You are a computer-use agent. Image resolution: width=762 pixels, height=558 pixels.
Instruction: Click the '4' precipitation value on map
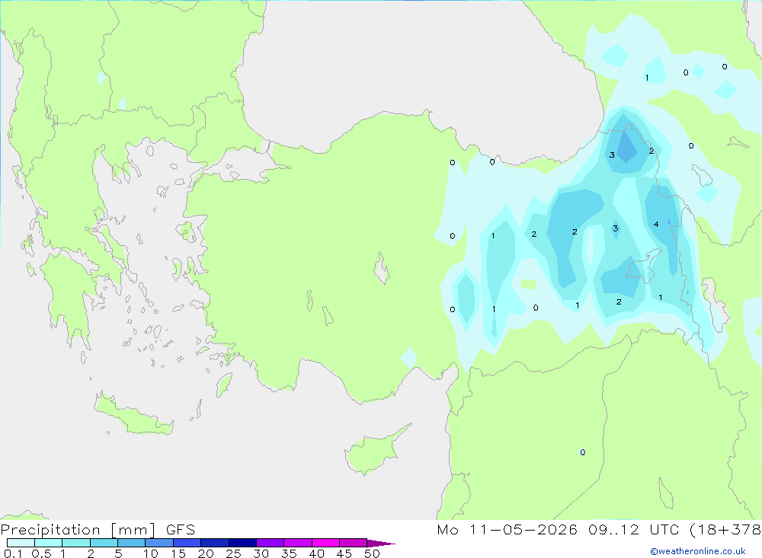tap(656, 224)
